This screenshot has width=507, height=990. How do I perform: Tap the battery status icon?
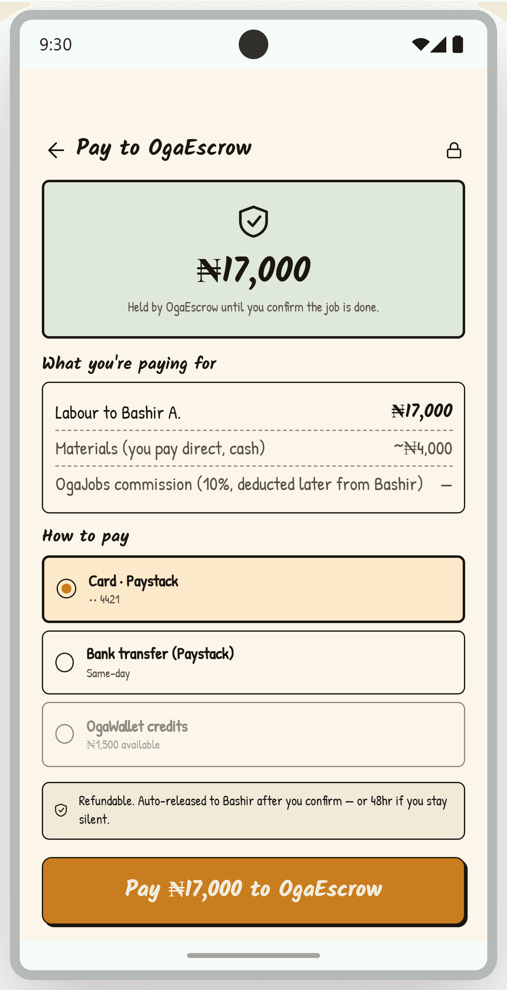click(458, 44)
